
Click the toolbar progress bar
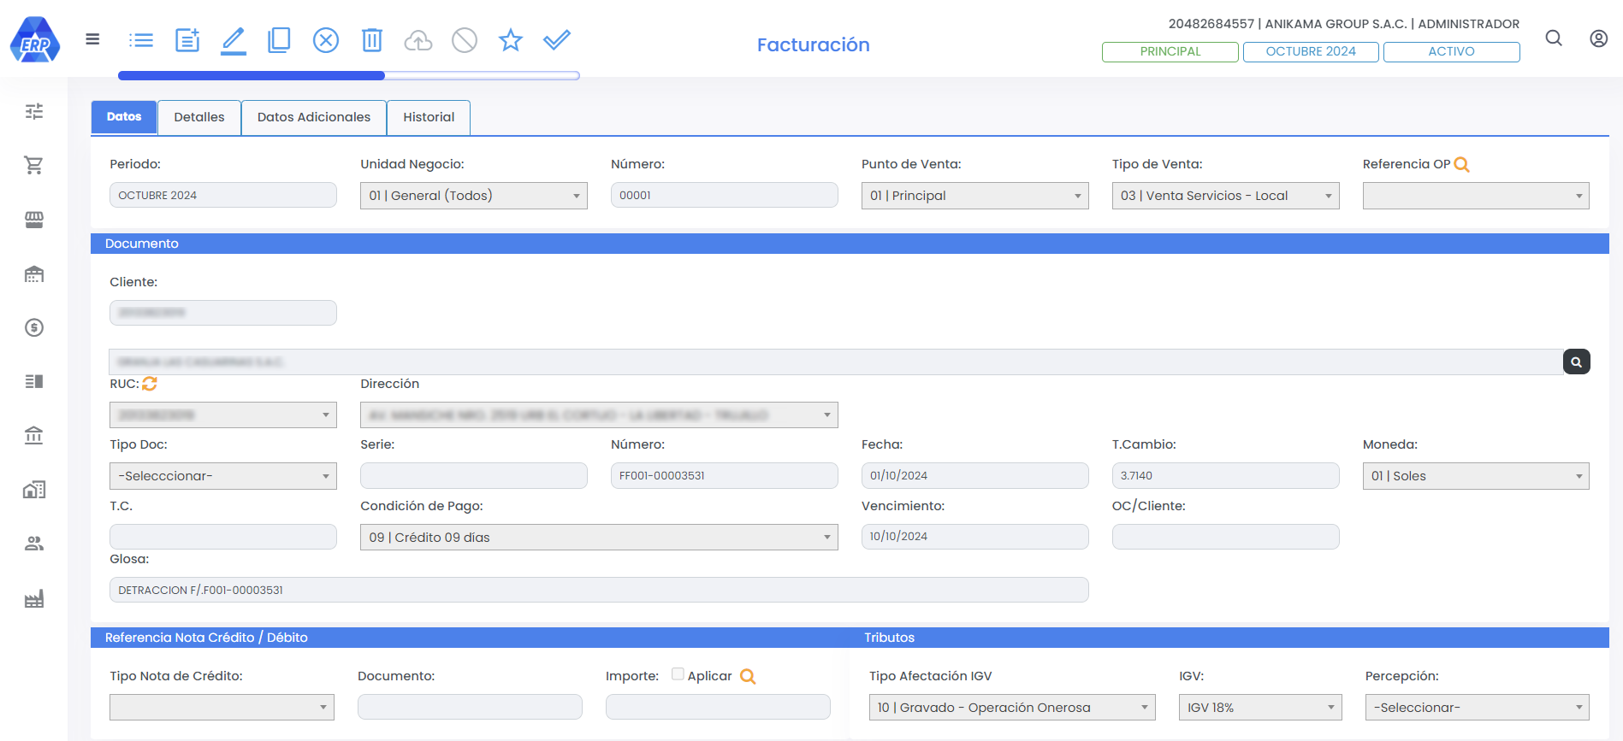(349, 76)
